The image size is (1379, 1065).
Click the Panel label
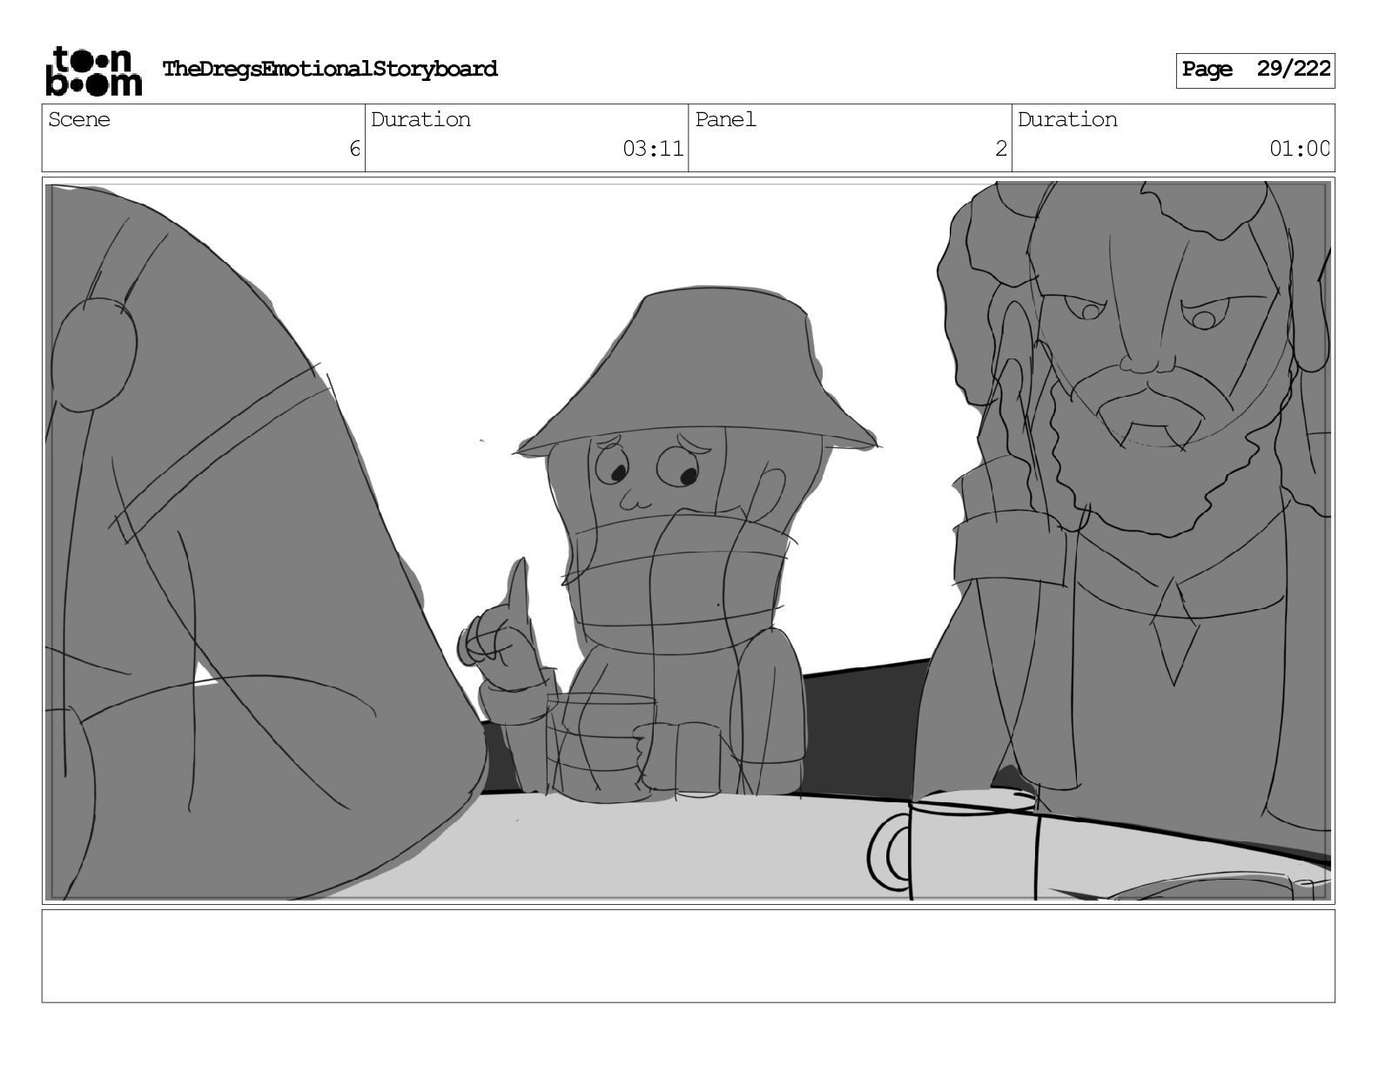(725, 119)
